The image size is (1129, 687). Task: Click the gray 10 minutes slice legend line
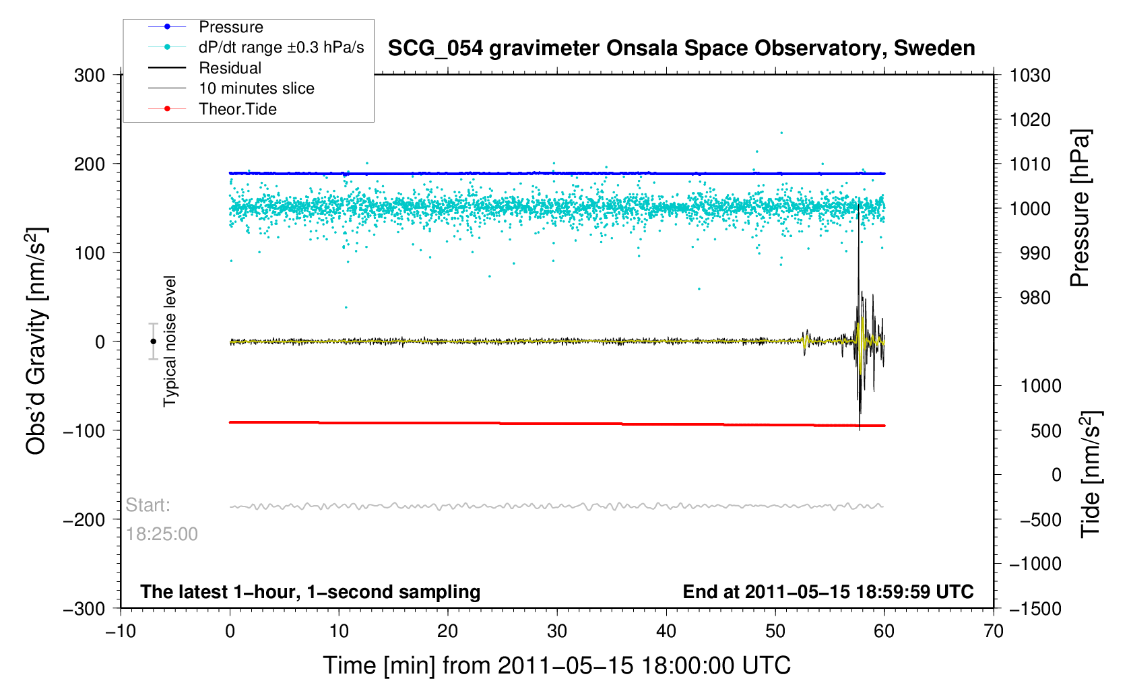(x=167, y=88)
